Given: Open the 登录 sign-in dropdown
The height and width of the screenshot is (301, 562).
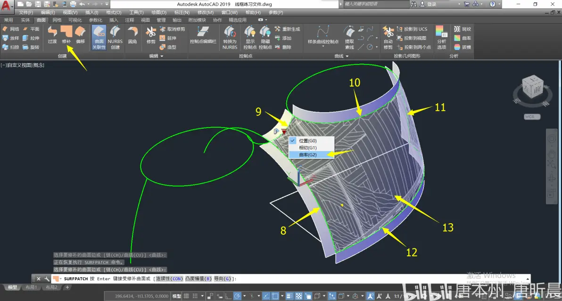Looking at the screenshot, I should pos(459,4).
